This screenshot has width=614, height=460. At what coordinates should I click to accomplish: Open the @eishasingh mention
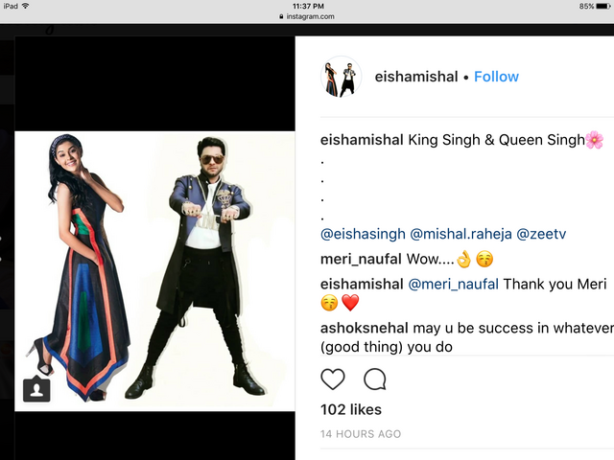point(363,234)
